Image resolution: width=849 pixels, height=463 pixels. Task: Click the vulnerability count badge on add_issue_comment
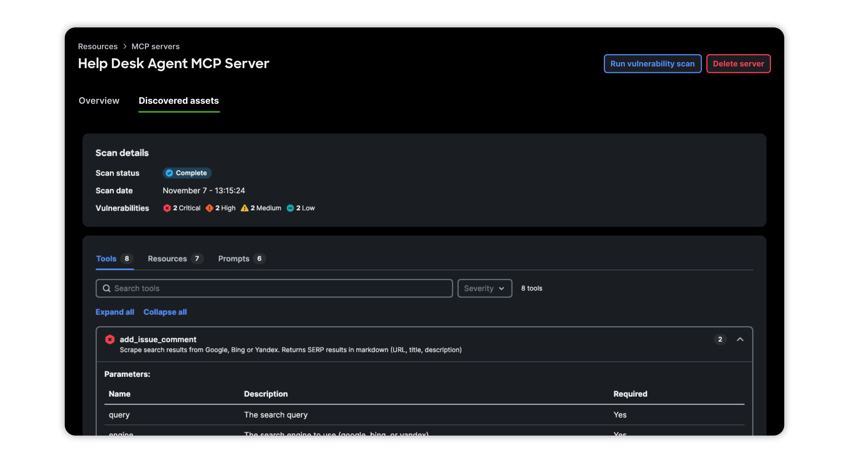point(720,340)
